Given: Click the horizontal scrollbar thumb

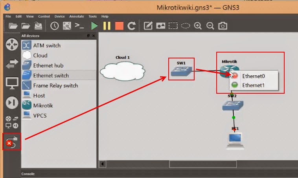Looking at the screenshot, I should point(203,164).
